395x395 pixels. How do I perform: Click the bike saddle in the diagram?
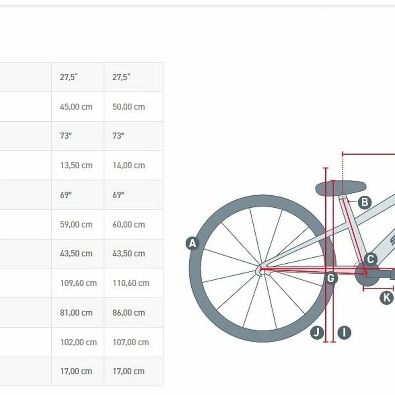point(340,188)
